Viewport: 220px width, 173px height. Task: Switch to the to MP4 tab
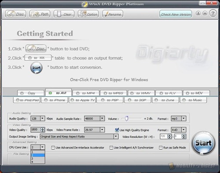pyautogui.click(x=86, y=93)
